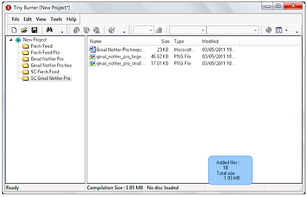Click the grey sphere icon on the right toolbar
This screenshot has height=197, width=307.
269,30
